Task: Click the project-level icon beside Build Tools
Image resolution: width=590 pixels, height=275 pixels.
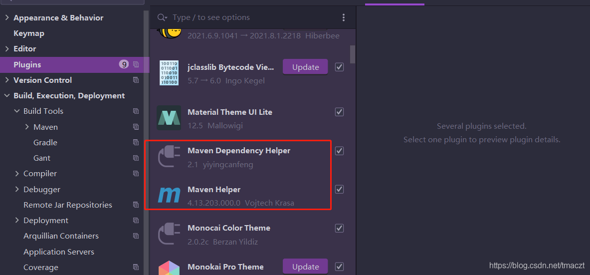Action: [x=136, y=111]
